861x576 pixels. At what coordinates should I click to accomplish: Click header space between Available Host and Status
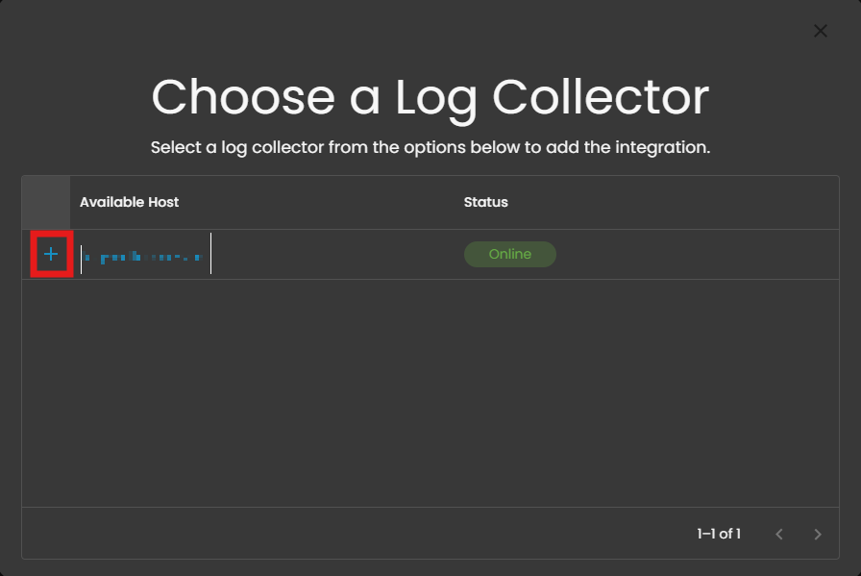[x=317, y=202]
